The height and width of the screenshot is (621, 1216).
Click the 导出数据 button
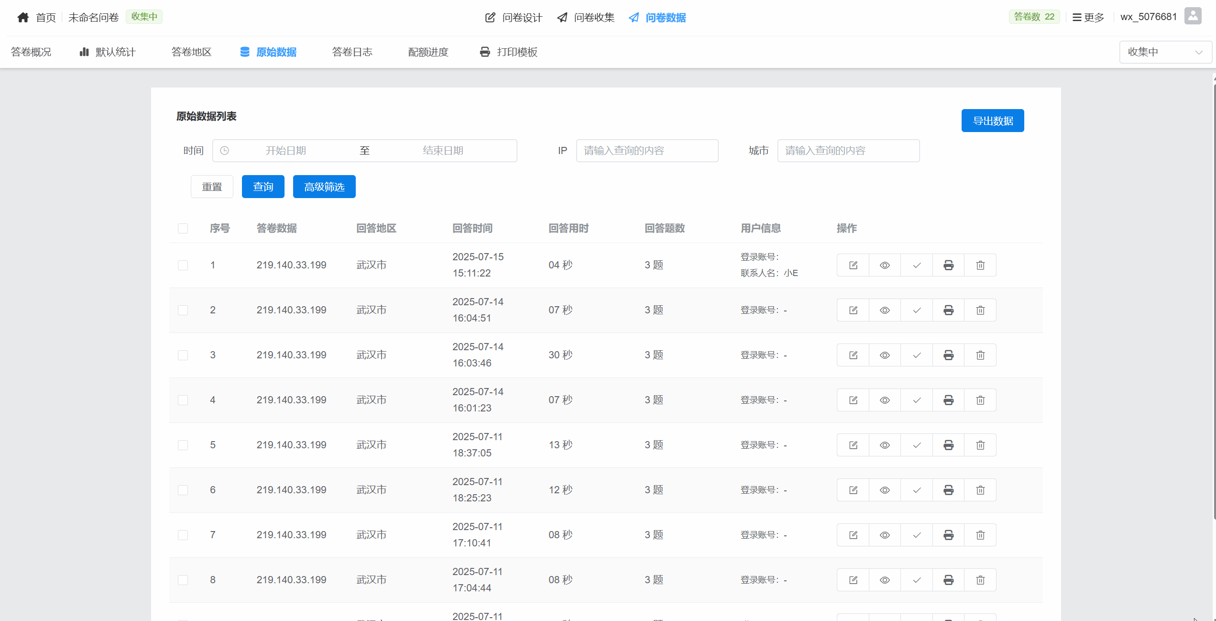coord(992,121)
